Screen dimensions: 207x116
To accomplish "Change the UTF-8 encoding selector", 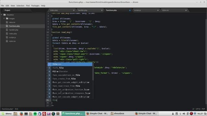I will 198,109.
